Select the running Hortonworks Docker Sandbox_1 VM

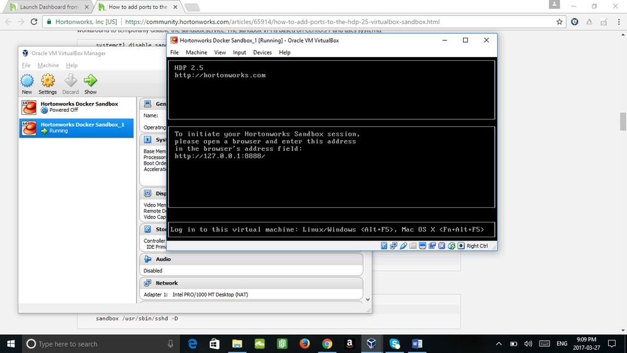tap(77, 128)
